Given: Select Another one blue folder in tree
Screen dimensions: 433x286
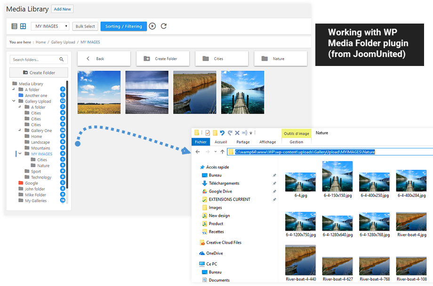Looking at the screenshot, I should (36, 96).
